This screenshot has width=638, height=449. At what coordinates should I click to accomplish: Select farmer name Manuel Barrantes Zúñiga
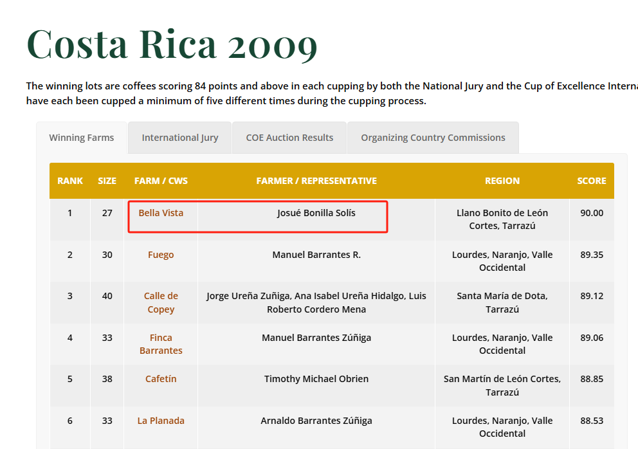(x=316, y=338)
